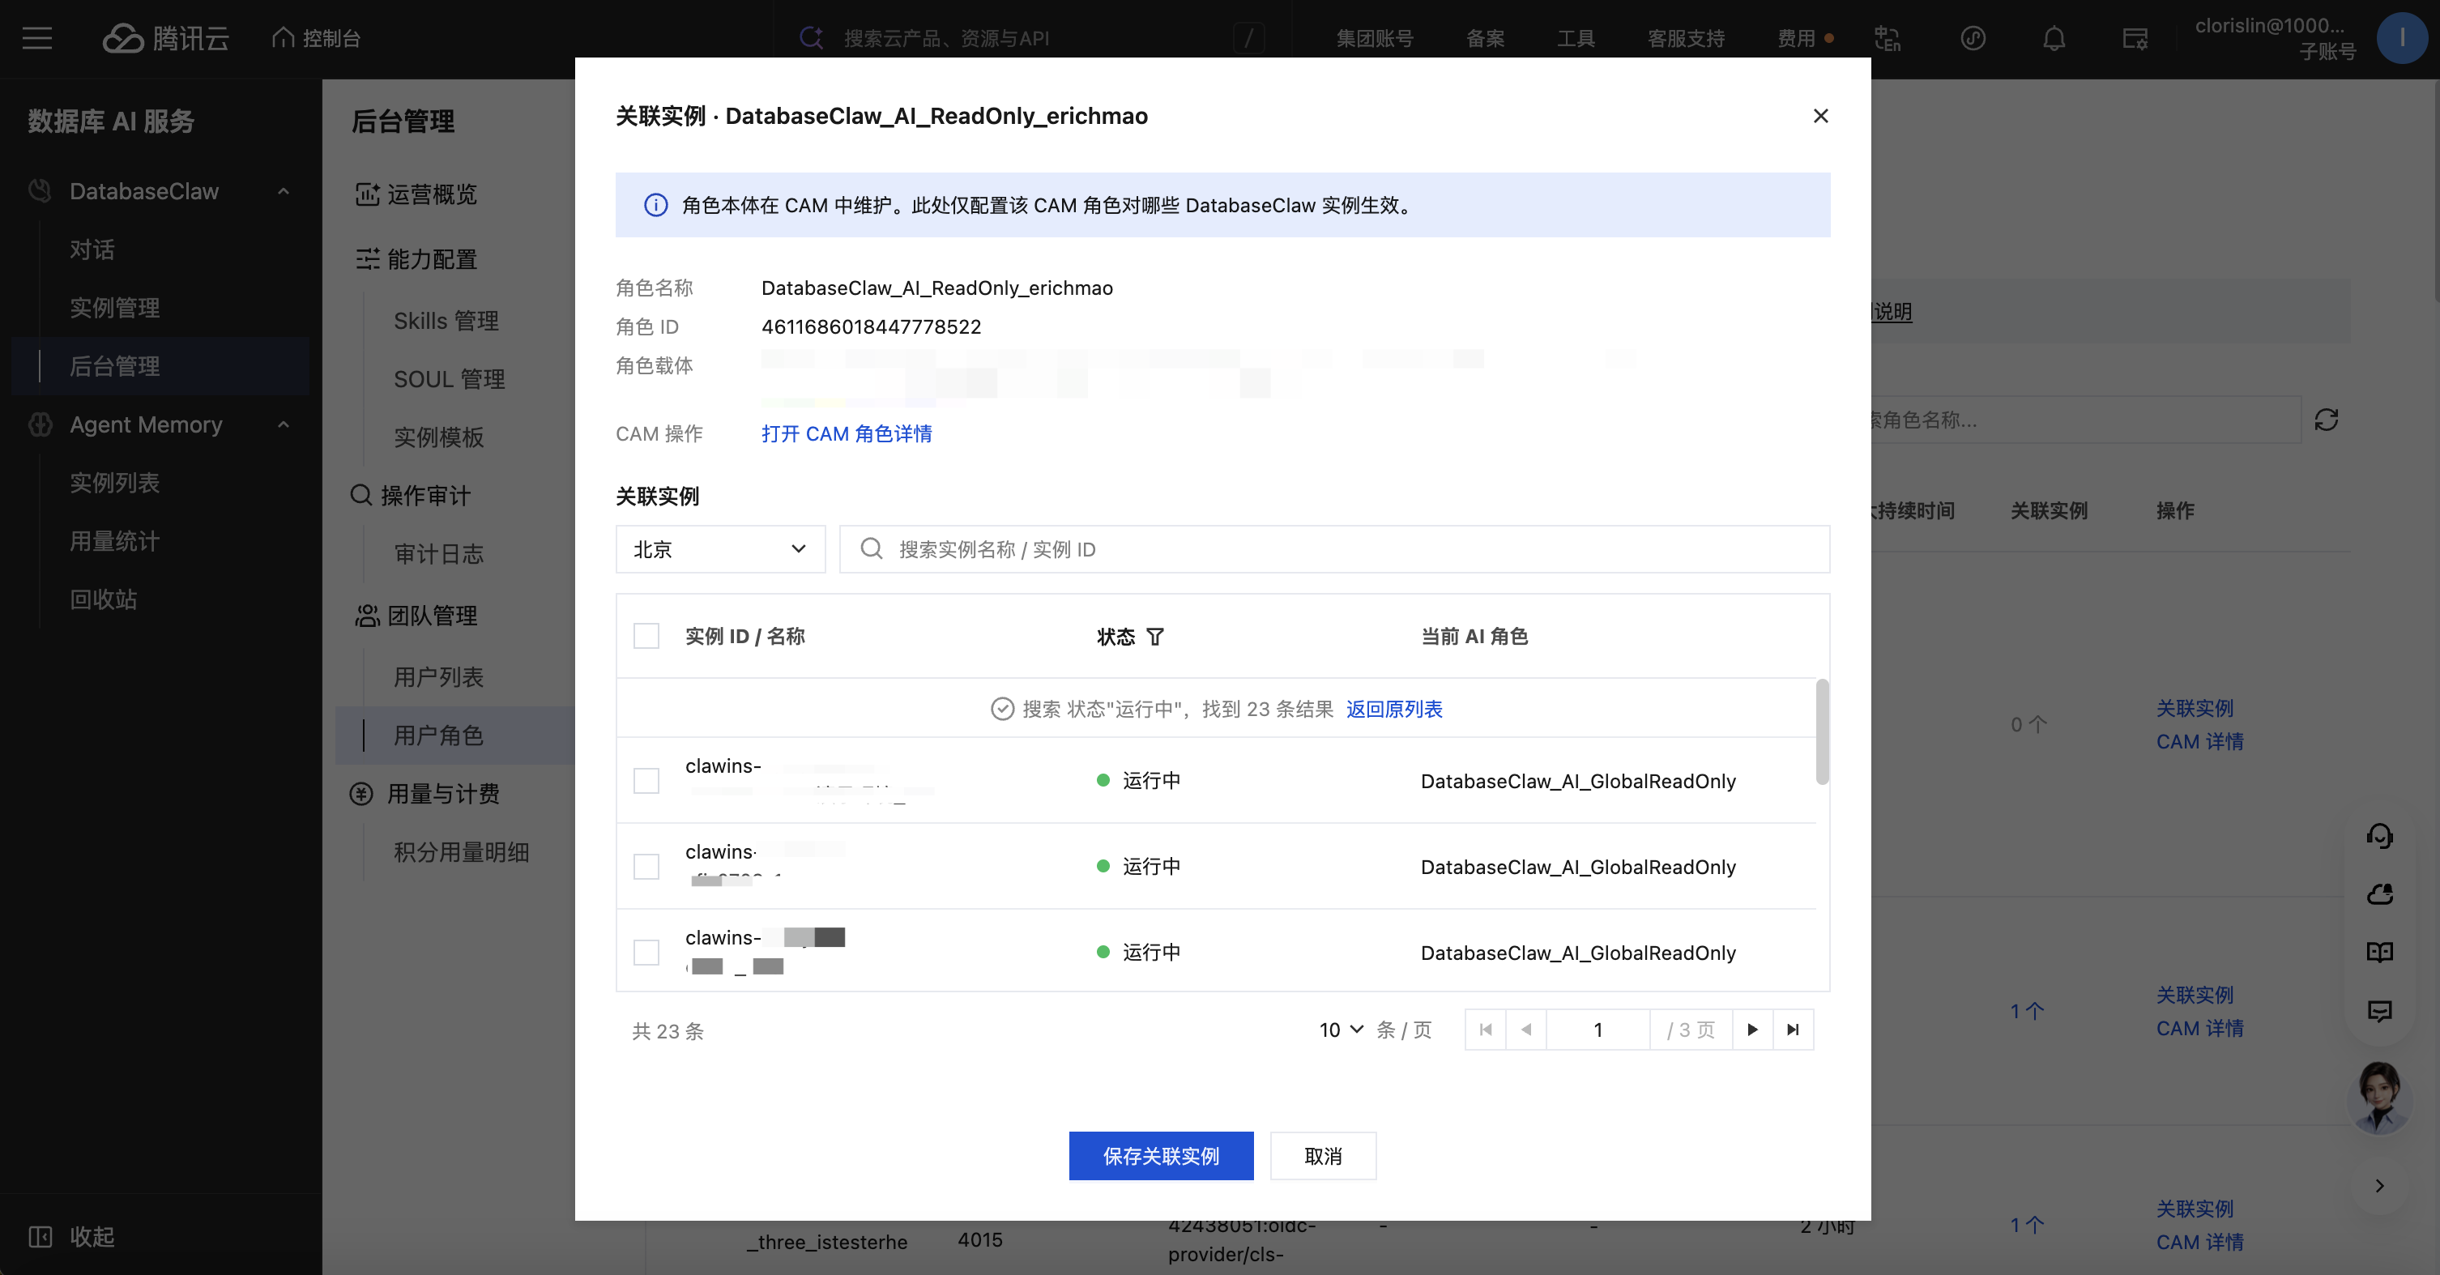The height and width of the screenshot is (1275, 2440).
Task: Toggle the select-all instances checkbox
Action: (x=646, y=636)
